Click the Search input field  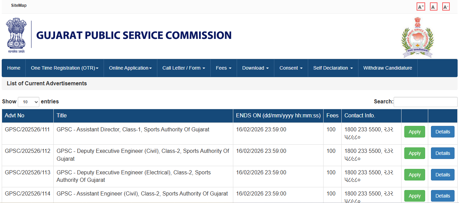click(x=425, y=102)
